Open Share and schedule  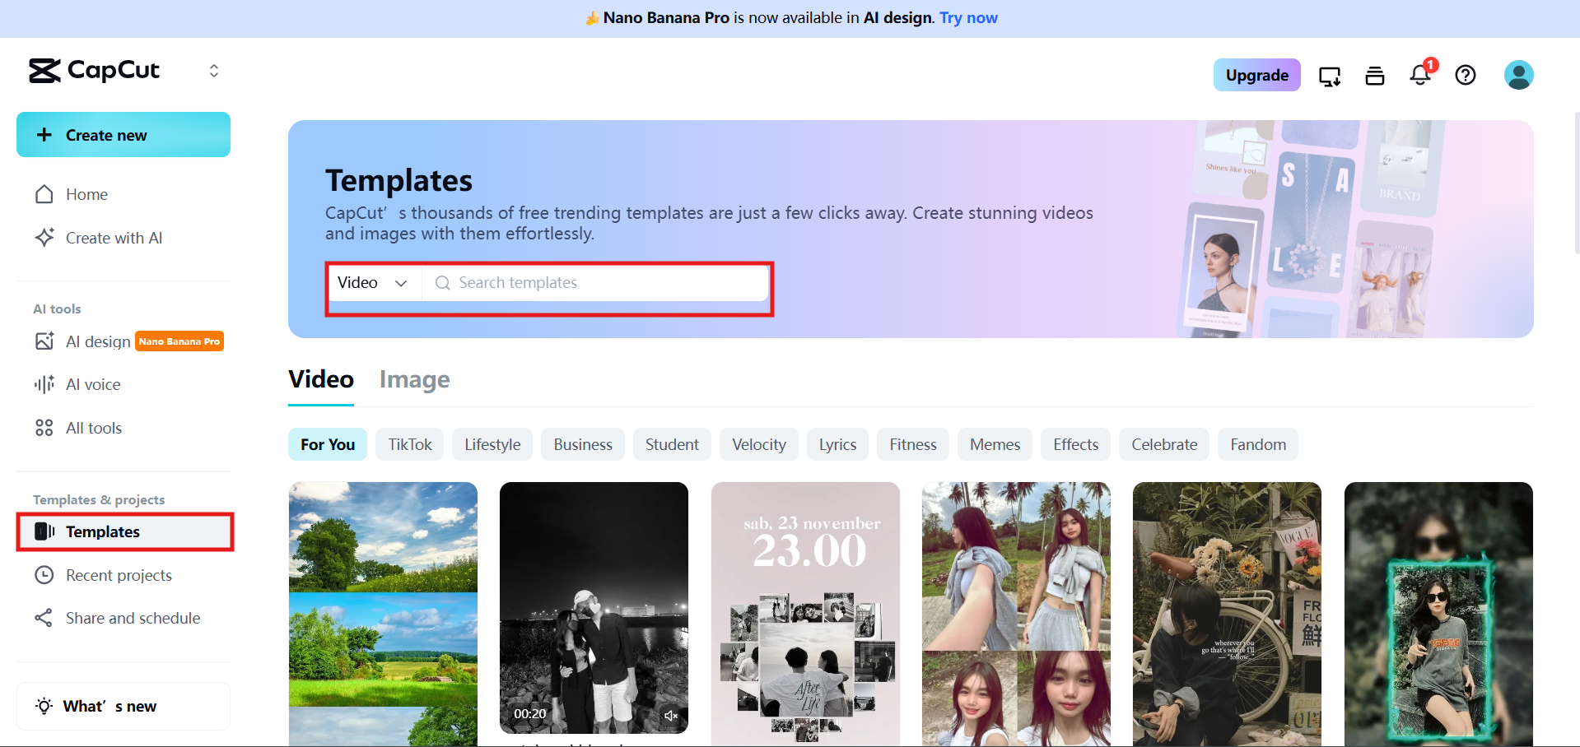133,618
